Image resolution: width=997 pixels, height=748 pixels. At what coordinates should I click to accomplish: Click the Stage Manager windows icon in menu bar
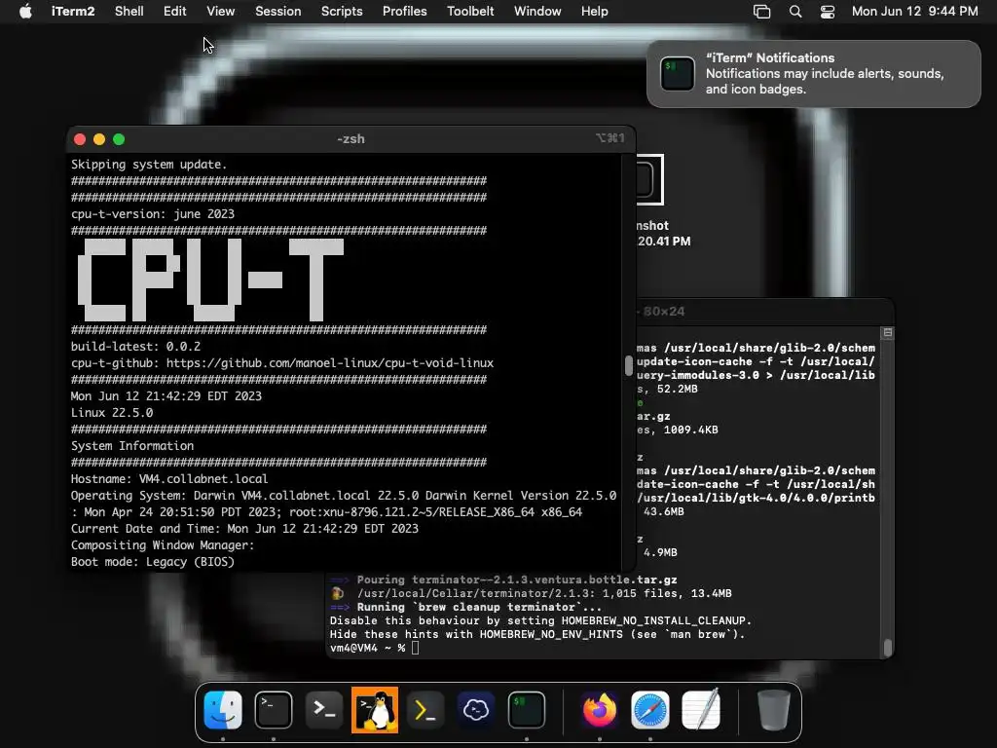point(761,12)
